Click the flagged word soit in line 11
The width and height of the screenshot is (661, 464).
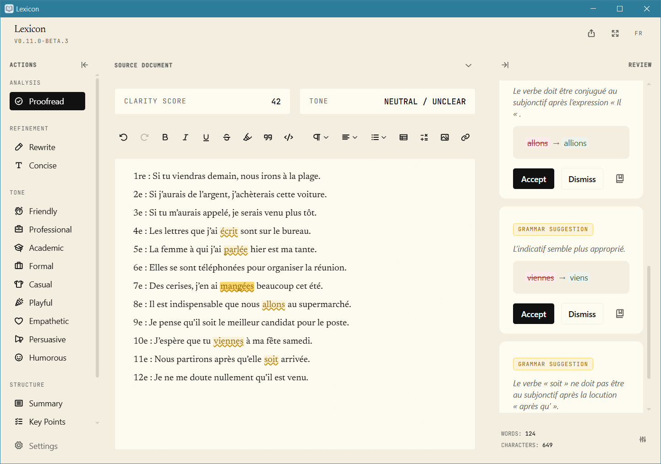click(271, 359)
